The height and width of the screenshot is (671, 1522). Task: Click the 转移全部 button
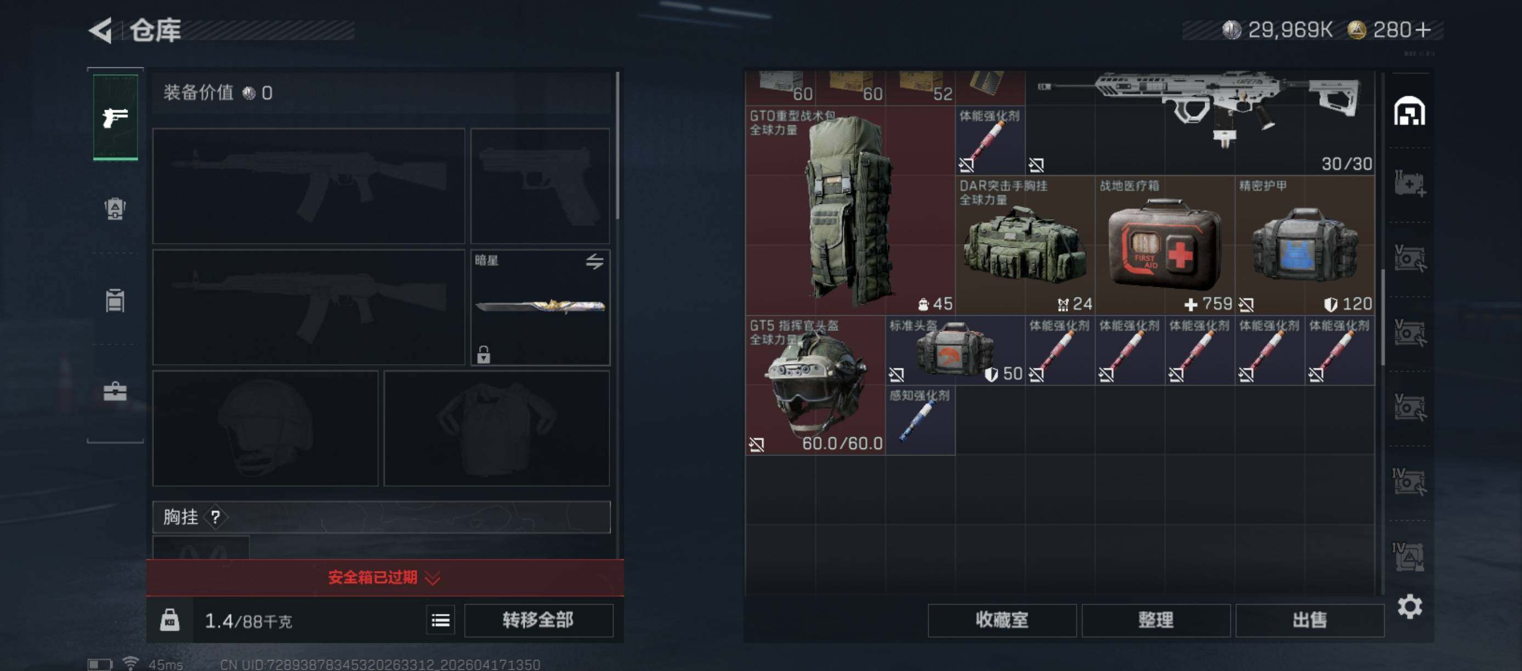[538, 620]
